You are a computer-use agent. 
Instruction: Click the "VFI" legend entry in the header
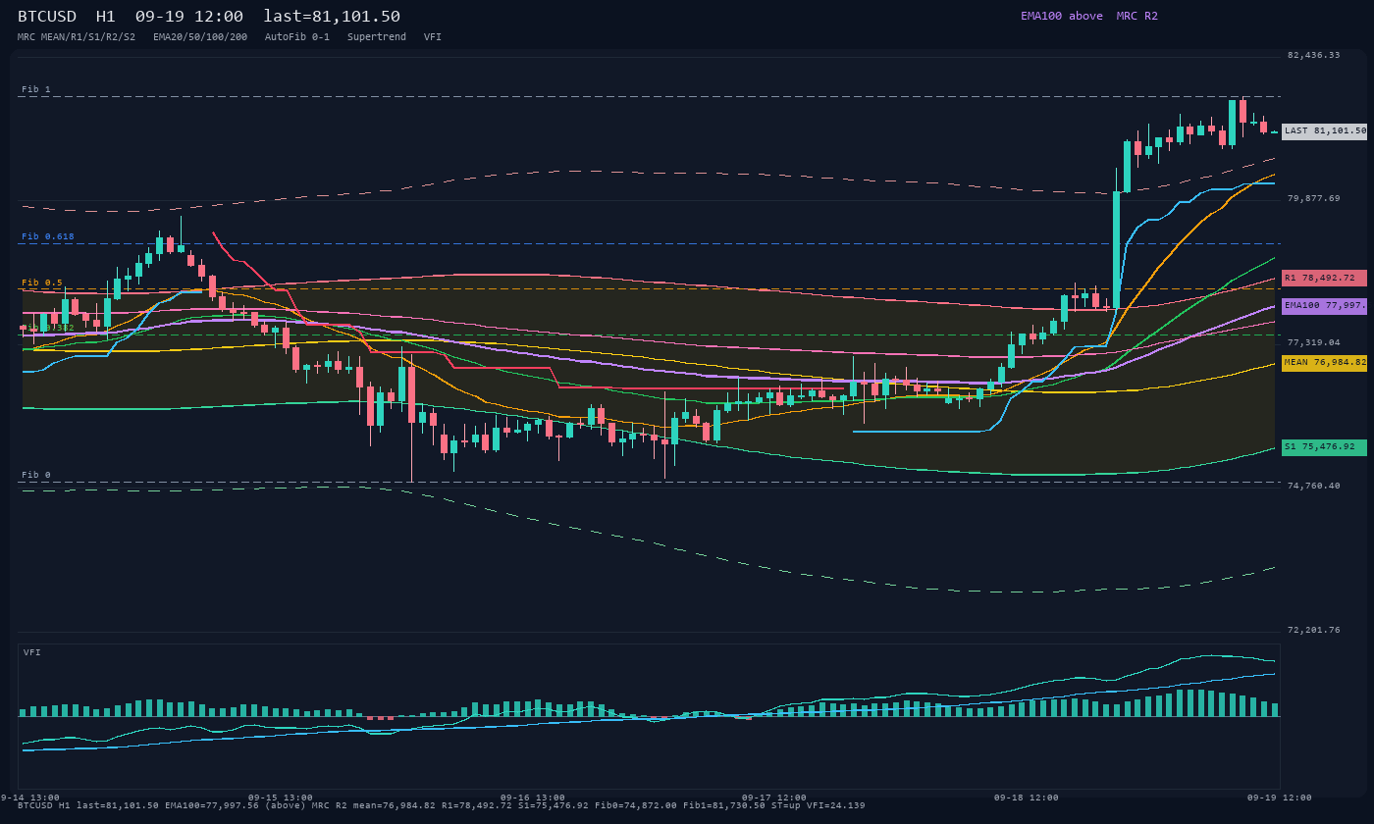click(433, 36)
